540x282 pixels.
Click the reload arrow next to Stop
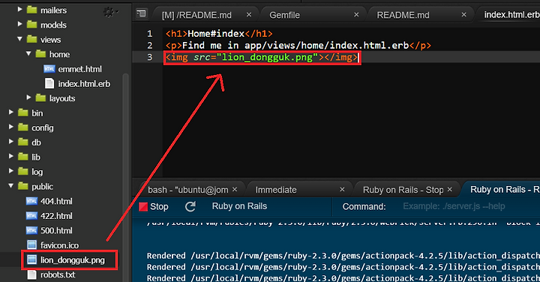point(190,206)
